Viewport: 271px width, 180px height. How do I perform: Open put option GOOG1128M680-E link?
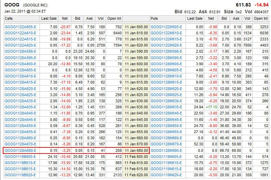(166, 150)
